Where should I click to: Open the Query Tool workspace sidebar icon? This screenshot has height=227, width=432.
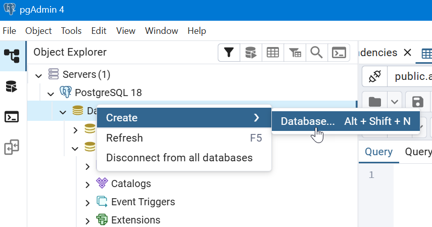click(12, 86)
